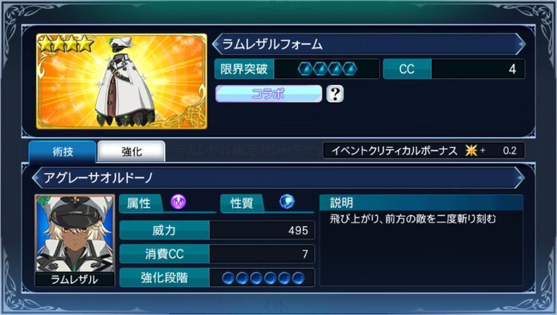Click left arrow beside ラムレザルフォーム title
This screenshot has height=315, width=557.
[x=216, y=44]
